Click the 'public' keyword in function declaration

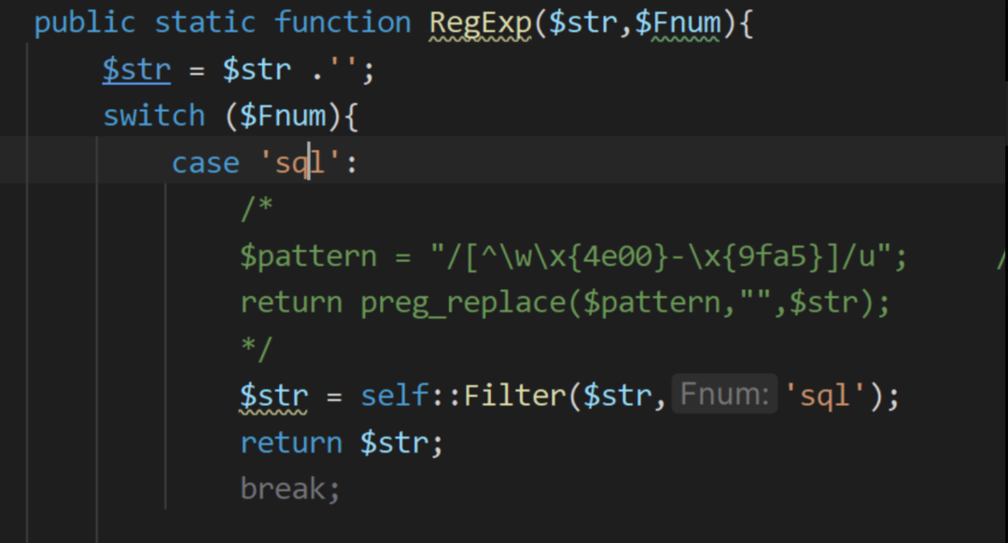84,23
